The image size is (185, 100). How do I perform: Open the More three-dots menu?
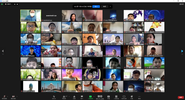(x=139, y=96)
